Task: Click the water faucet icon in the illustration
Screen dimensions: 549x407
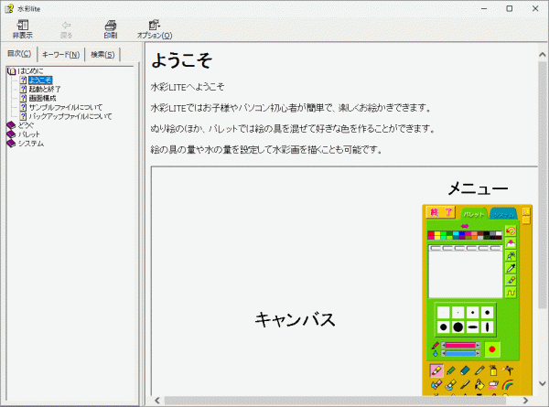Action: pyautogui.click(x=511, y=255)
